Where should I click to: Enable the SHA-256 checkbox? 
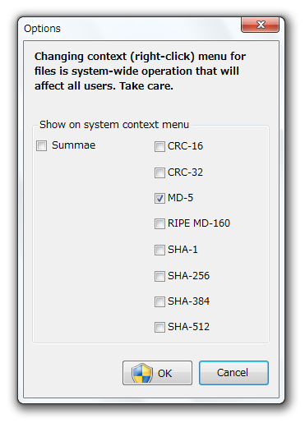[159, 276]
